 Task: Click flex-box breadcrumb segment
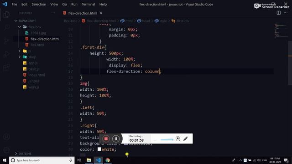pyautogui.click(x=70, y=21)
